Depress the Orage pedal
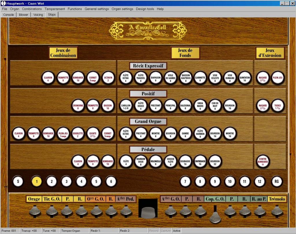This screenshot has height=234, width=296. click(x=35, y=211)
